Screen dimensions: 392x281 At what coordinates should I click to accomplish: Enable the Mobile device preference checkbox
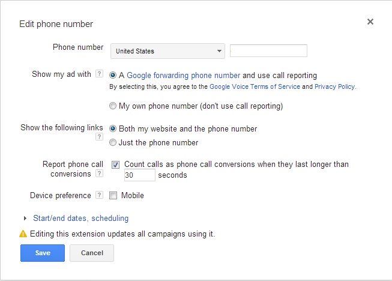click(113, 195)
